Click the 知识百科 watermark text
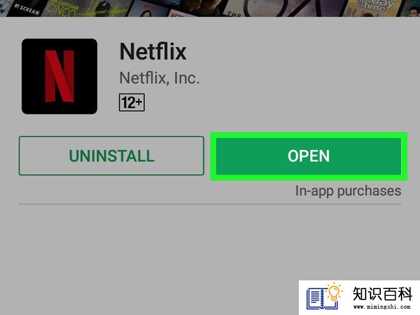The width and height of the screenshot is (420, 315). point(382,294)
